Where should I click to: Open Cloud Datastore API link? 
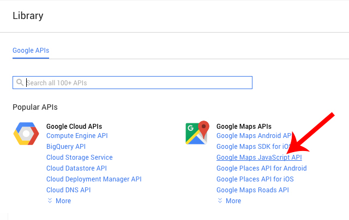click(76, 168)
